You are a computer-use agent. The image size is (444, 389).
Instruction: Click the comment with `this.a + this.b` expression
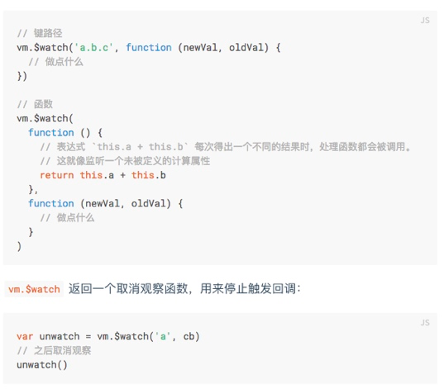(x=226, y=147)
